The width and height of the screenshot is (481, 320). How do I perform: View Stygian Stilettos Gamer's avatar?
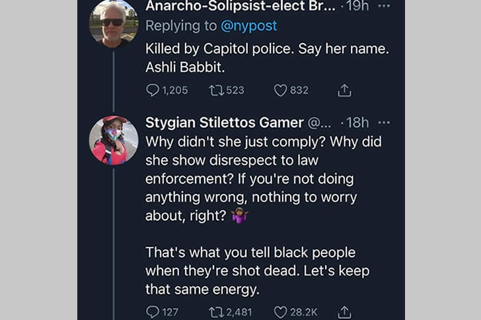pos(114,140)
